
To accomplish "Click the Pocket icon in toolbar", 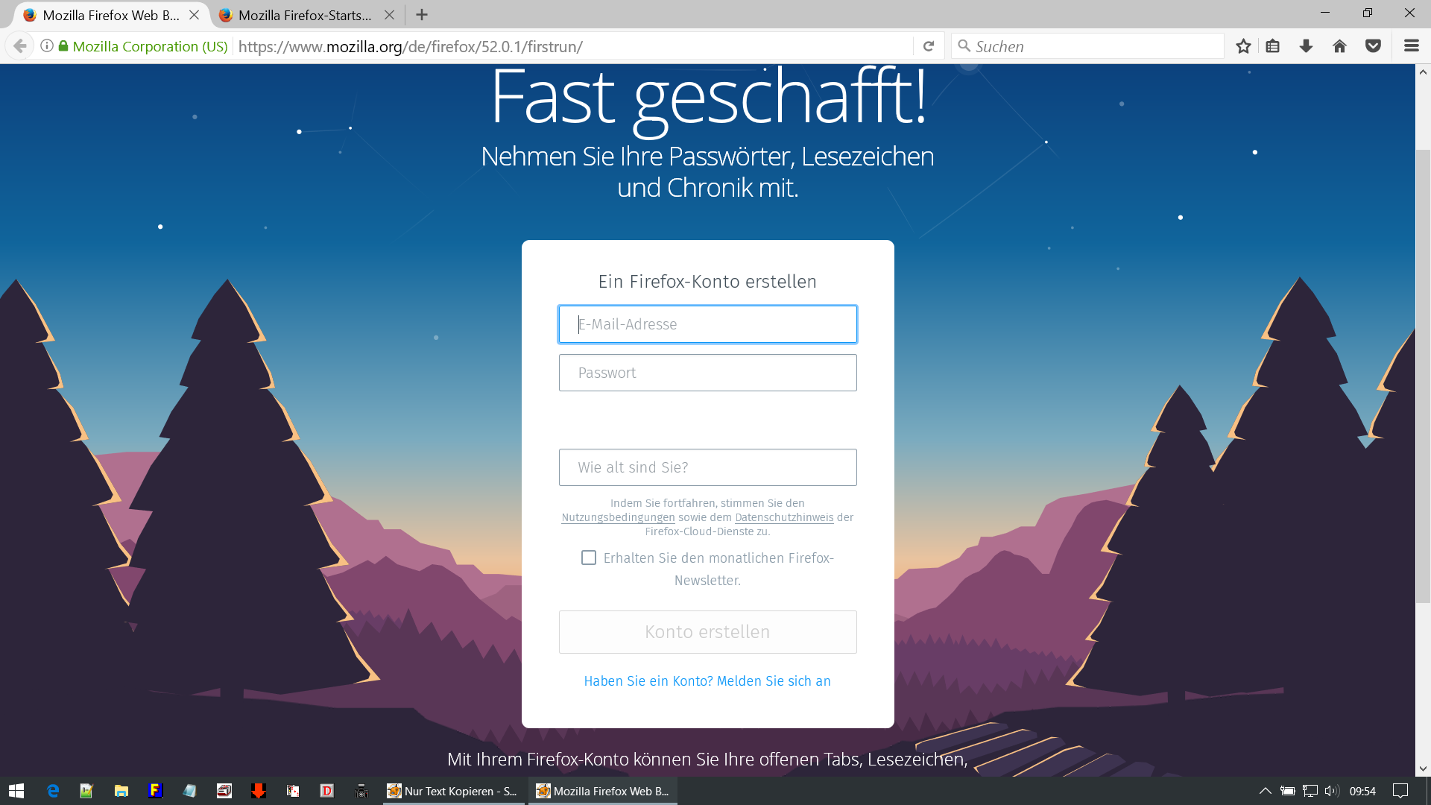I will [x=1373, y=46].
